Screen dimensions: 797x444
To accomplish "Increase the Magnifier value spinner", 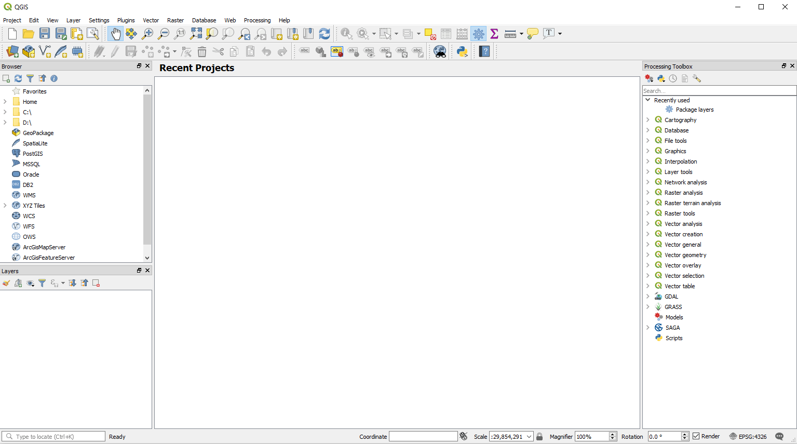I will pyautogui.click(x=613, y=434).
